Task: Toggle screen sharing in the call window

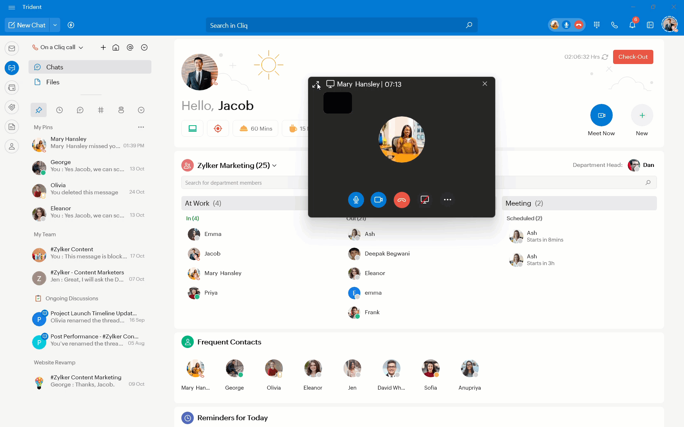Action: tap(424, 200)
